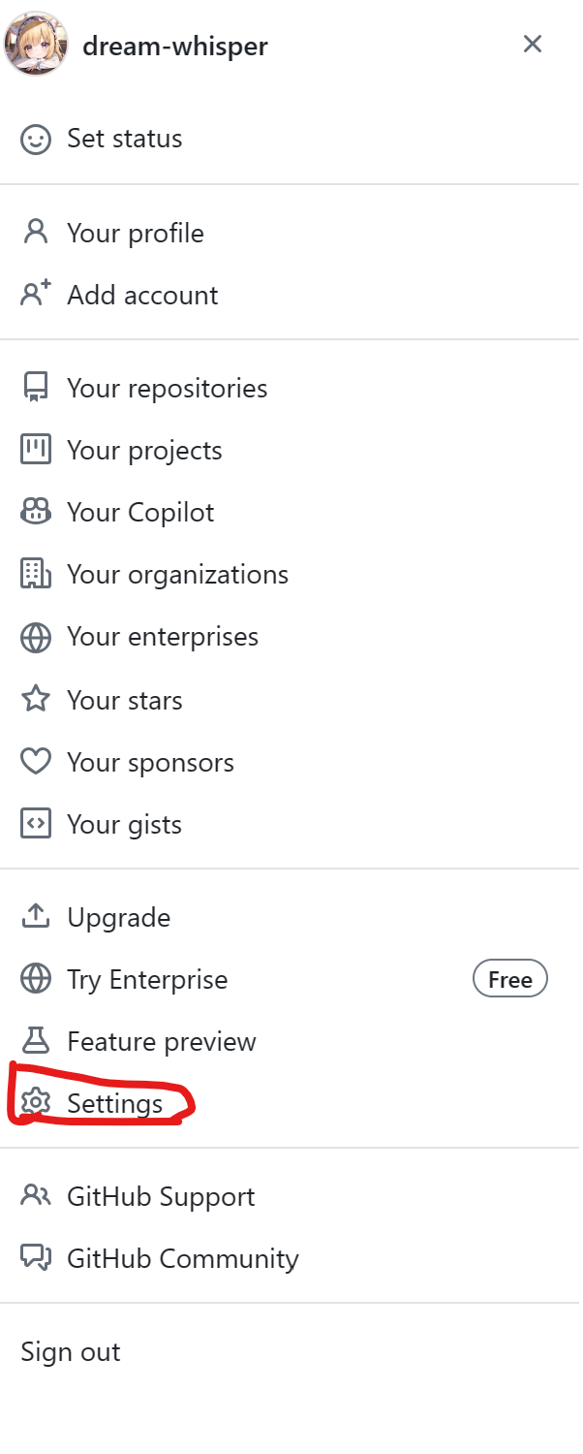
Task: Select the Upgrade menu entry
Action: [118, 918]
